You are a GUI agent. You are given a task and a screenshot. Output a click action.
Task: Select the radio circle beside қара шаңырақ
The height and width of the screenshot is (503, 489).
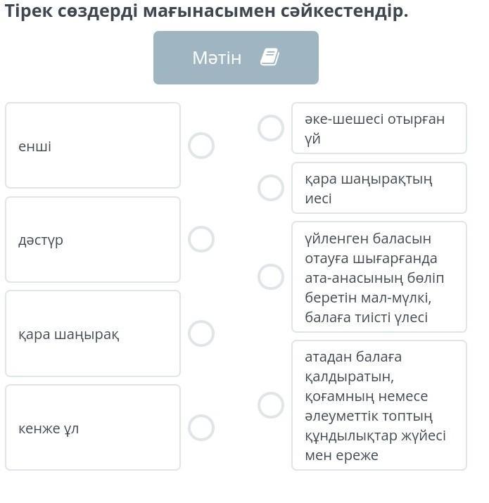[x=201, y=333]
